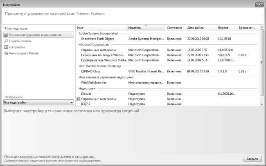Click Adobe Systems Incorpor... publisher cell
The image size is (266, 166).
tap(146, 39)
